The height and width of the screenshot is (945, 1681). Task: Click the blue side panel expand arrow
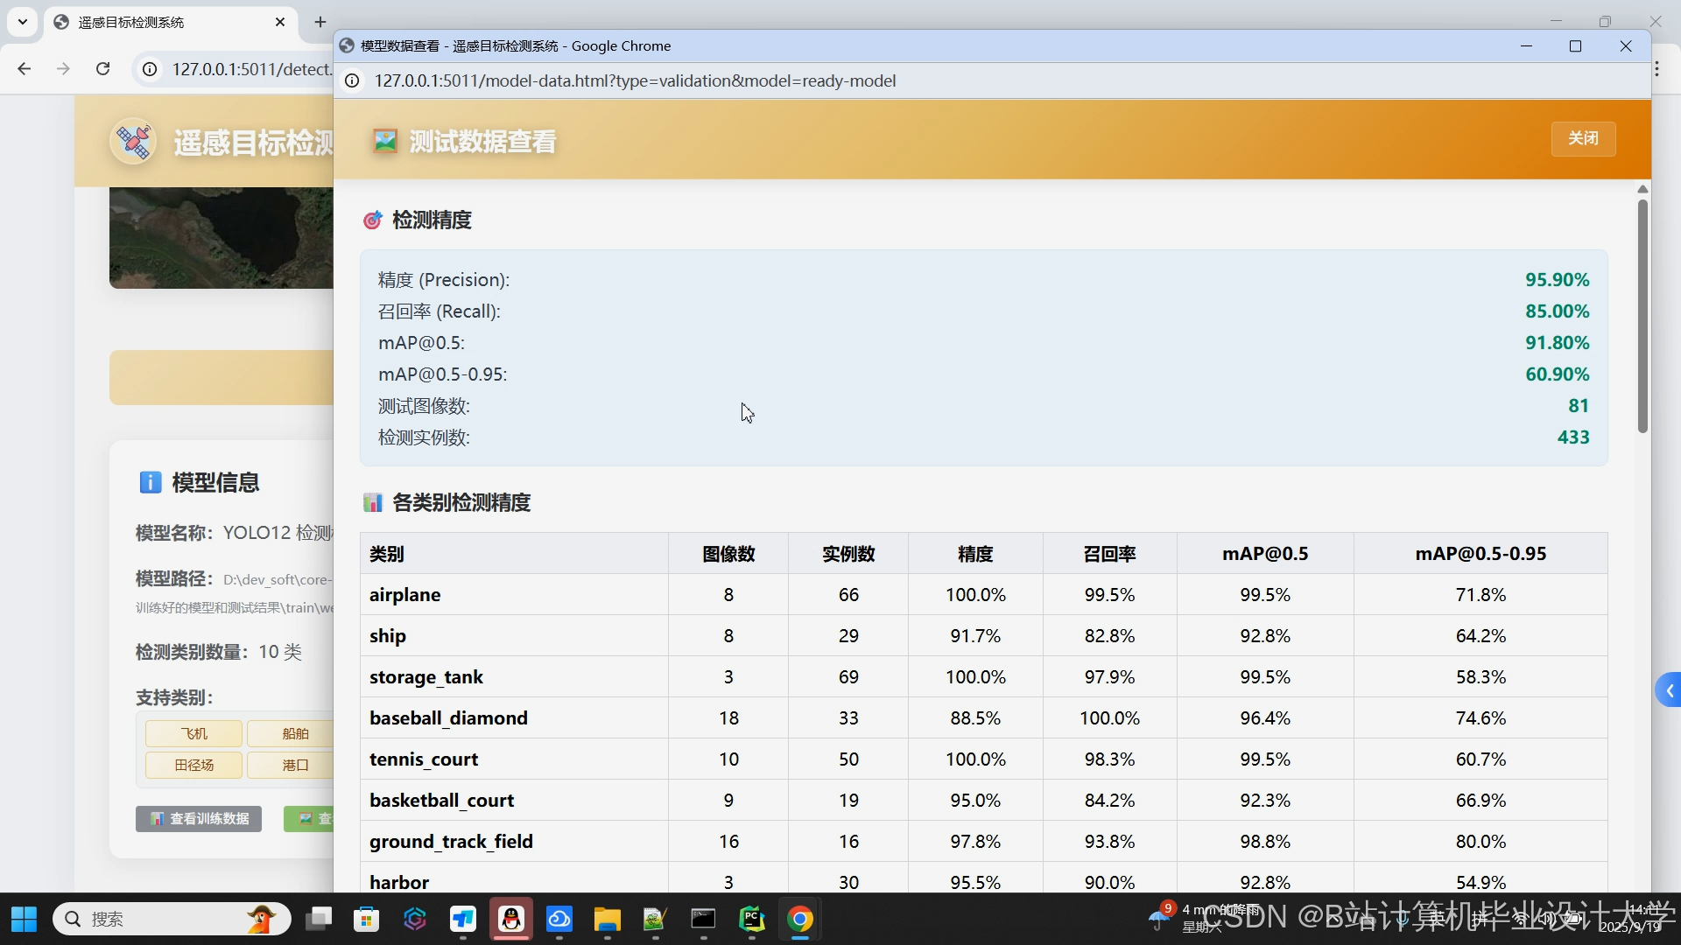click(x=1669, y=690)
